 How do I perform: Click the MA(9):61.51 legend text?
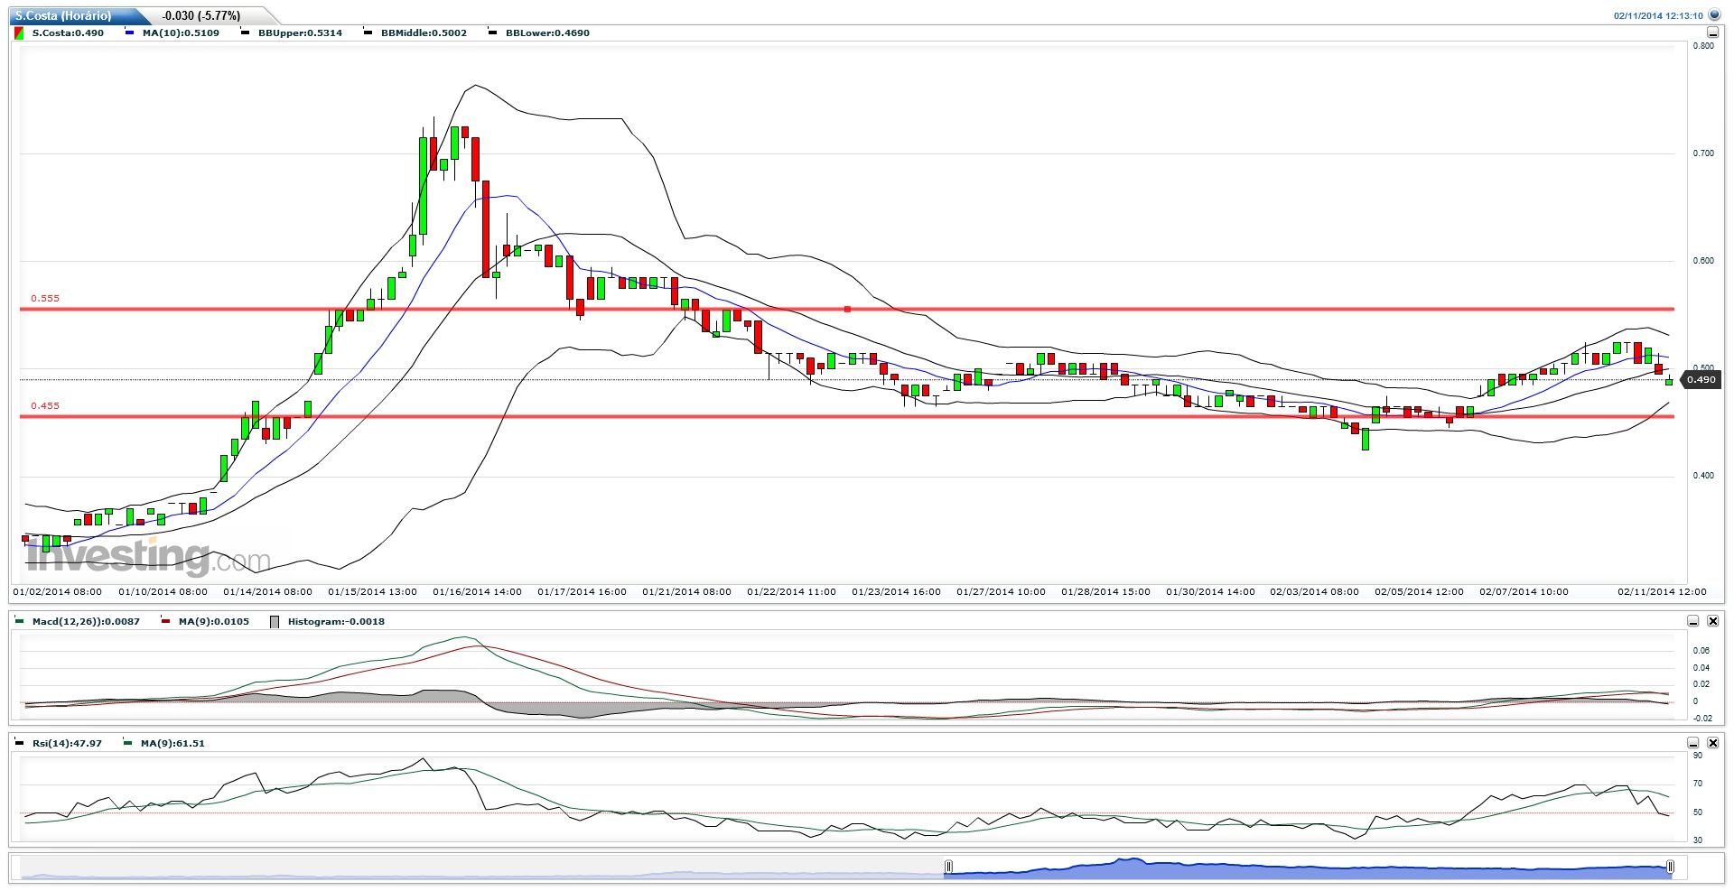[173, 743]
